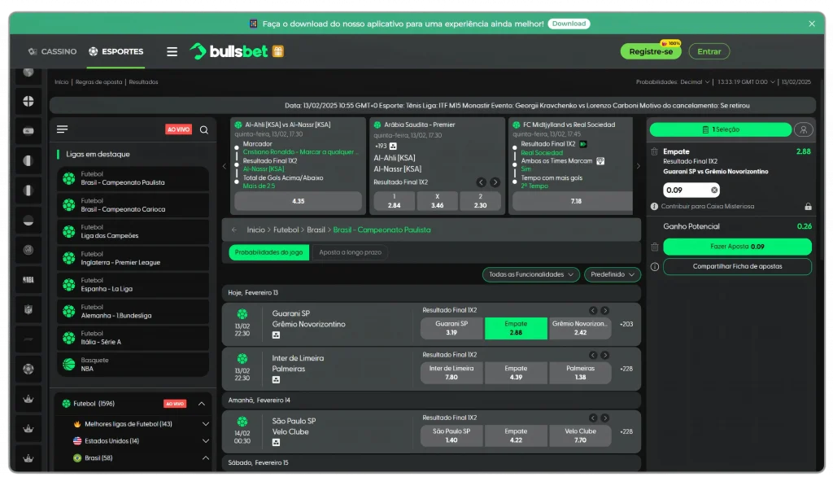Open the 1 Seleção bet slip tab
Image resolution: width=833 pixels, height=477 pixels.
click(x=721, y=129)
